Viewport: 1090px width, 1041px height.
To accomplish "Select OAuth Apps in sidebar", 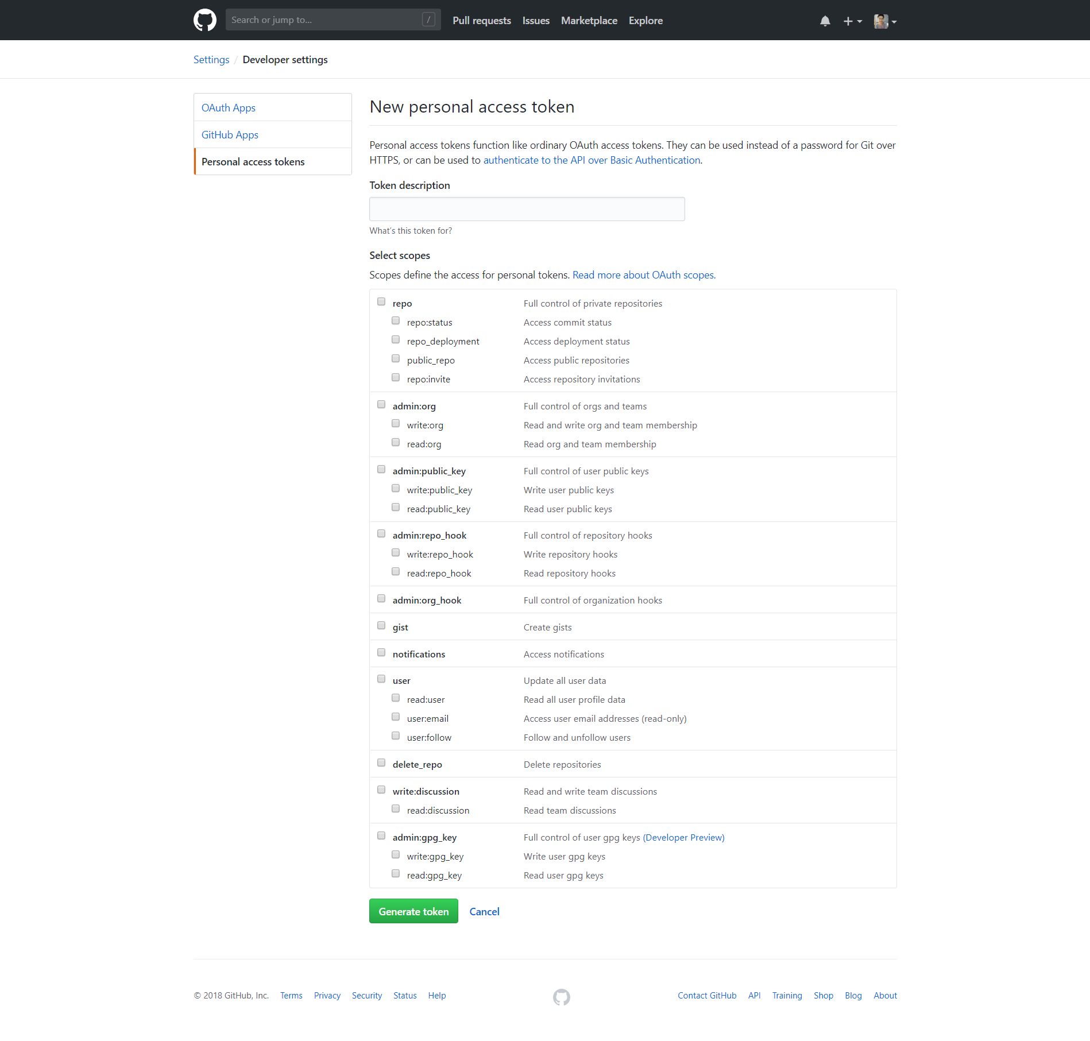I will pos(273,107).
